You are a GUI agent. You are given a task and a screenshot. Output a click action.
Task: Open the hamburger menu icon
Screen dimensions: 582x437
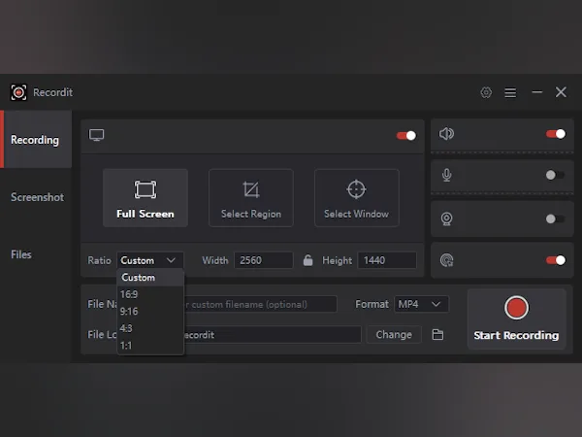[x=510, y=92]
